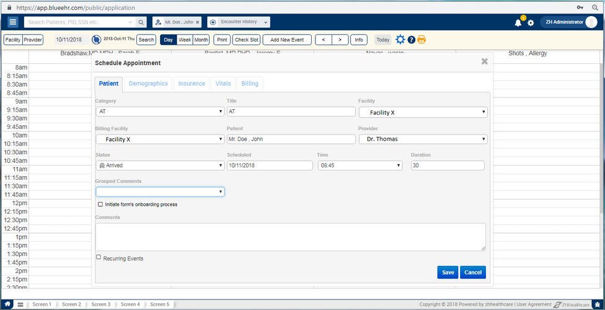The height and width of the screenshot is (310, 605).
Task: Expand the Provider dropdown showing Dr. Thomas
Action: pos(423,139)
